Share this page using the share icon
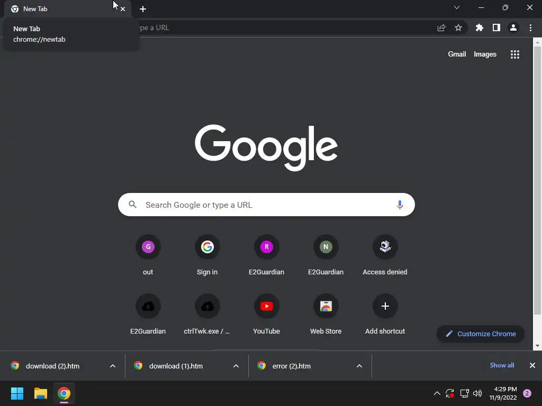This screenshot has width=542, height=406. click(x=441, y=27)
